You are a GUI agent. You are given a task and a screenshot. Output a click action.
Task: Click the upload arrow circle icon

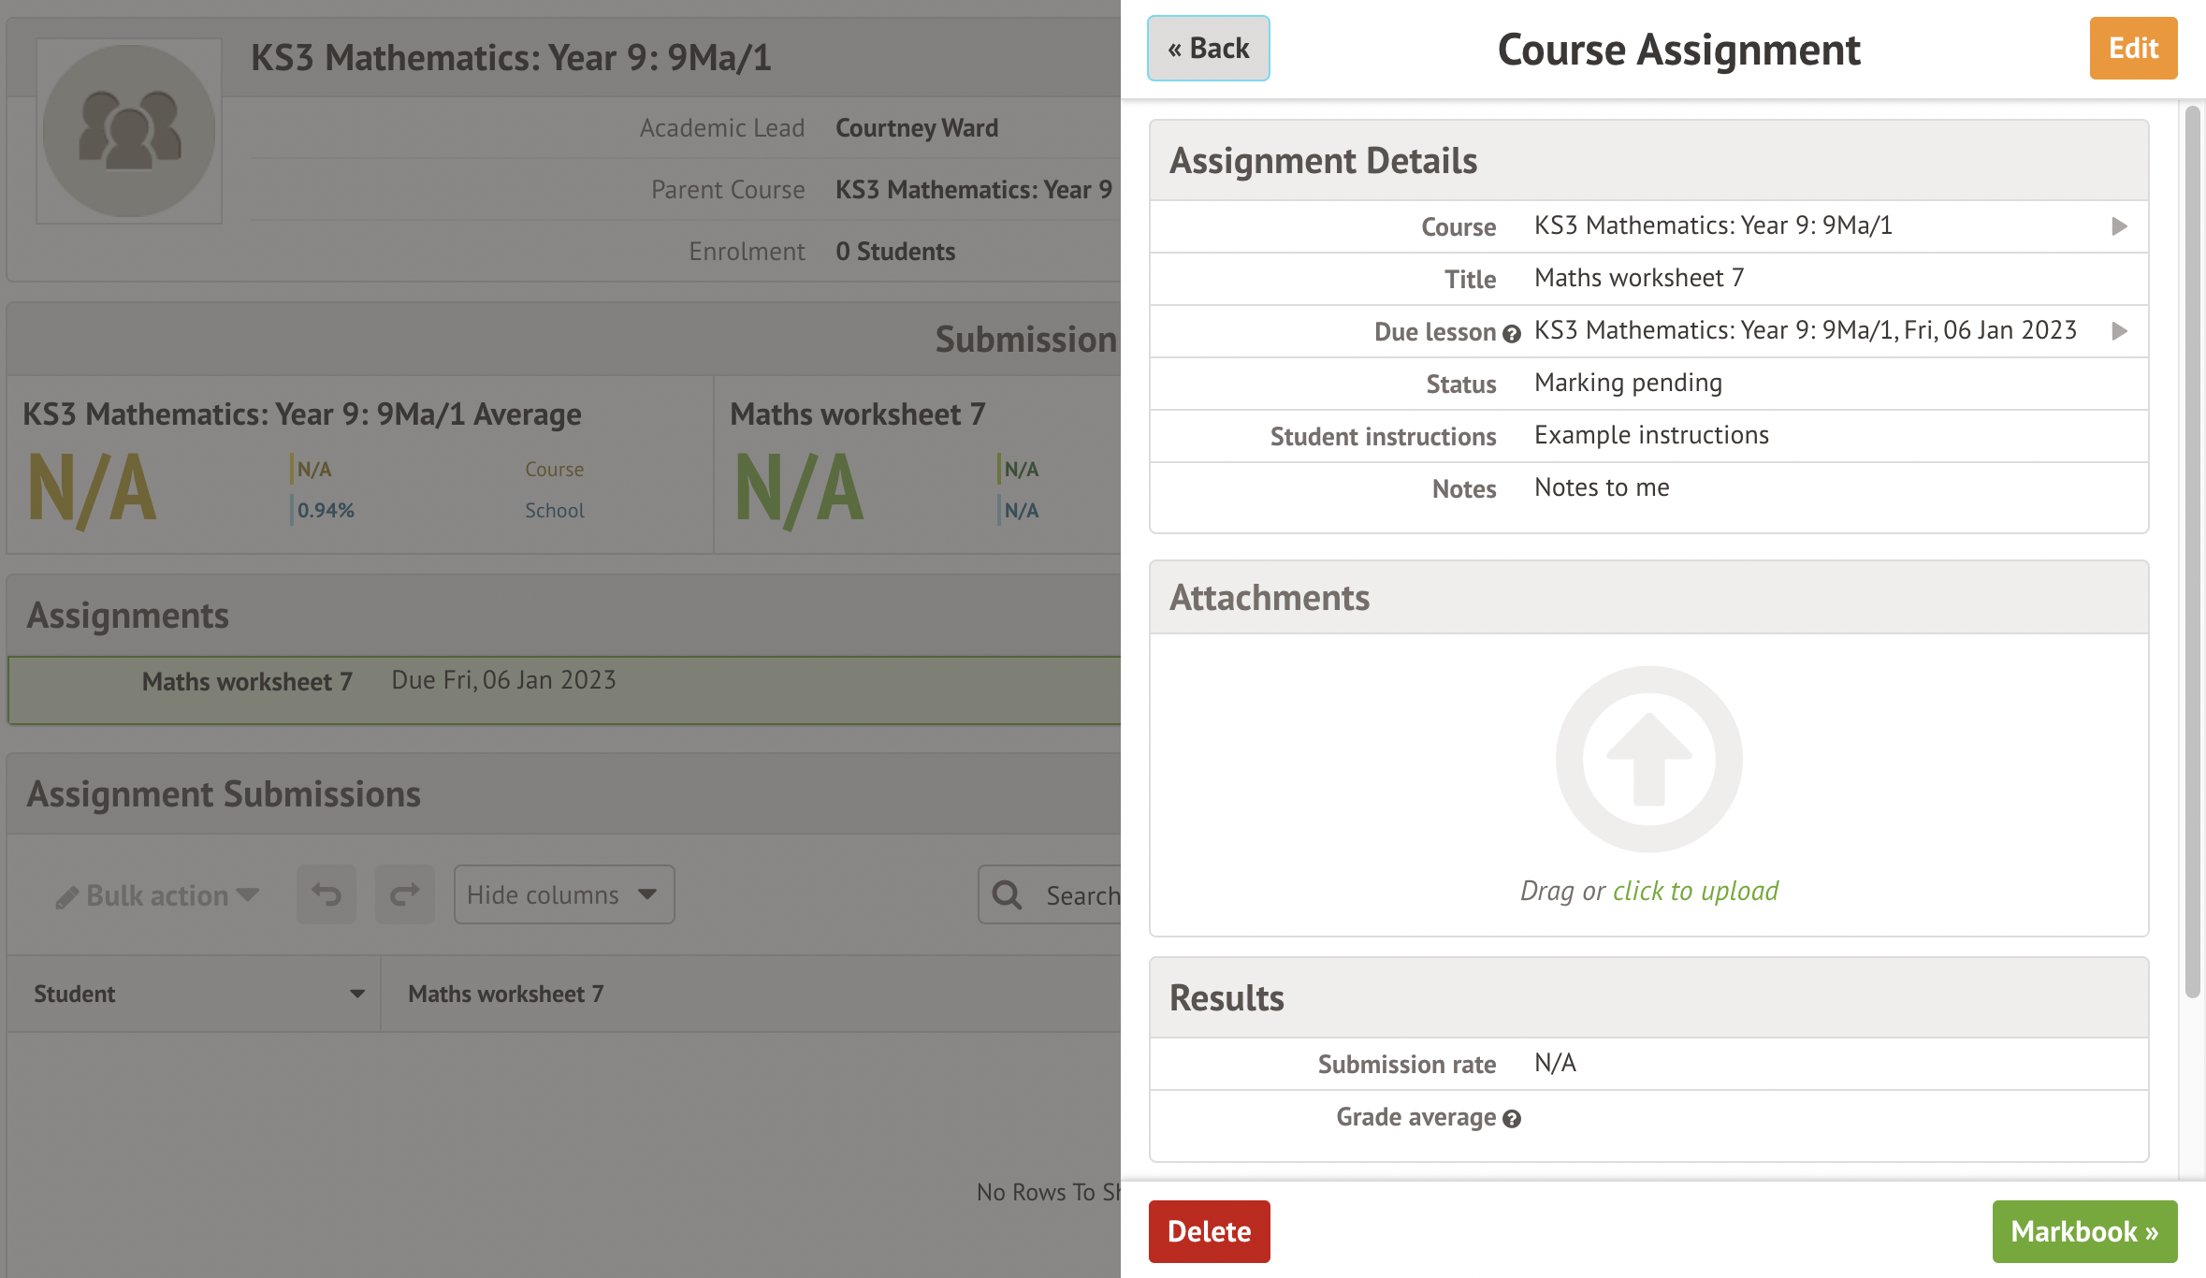click(1648, 759)
